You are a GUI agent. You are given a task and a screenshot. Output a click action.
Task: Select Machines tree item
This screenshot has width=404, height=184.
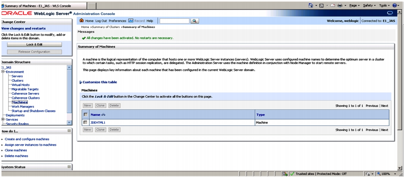coord(20,102)
